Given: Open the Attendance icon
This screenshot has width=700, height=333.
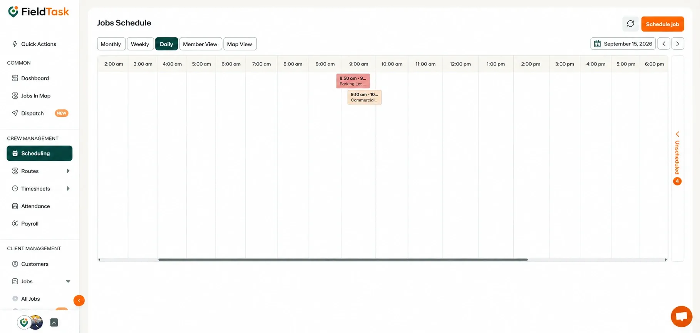Looking at the screenshot, I should (x=15, y=206).
